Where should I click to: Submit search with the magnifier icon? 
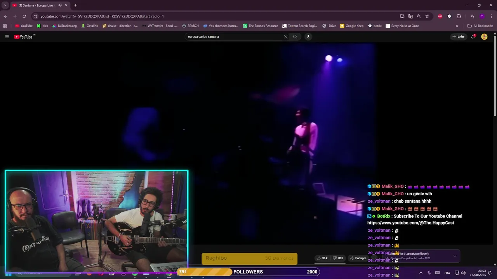click(x=295, y=37)
